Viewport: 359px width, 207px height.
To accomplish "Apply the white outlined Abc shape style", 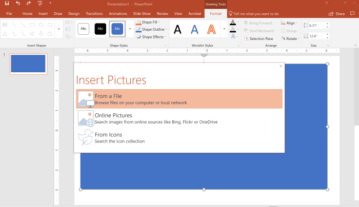I will click(x=83, y=29).
